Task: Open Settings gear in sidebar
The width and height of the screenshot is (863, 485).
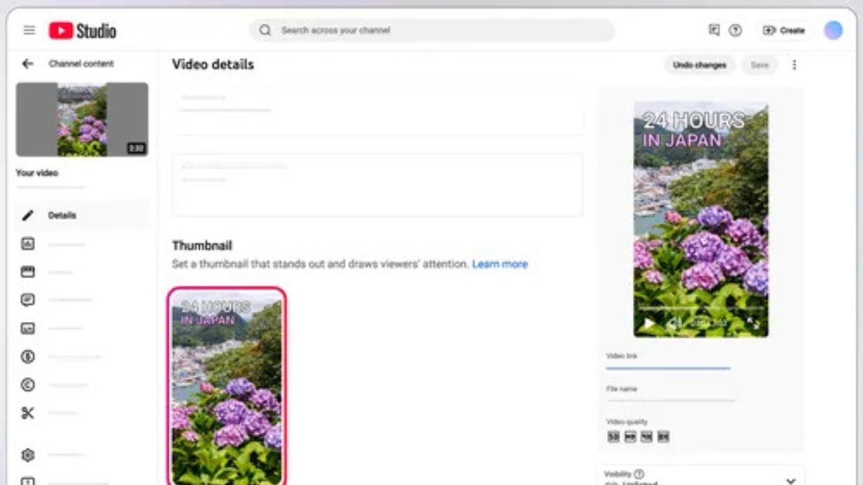Action: 28,455
